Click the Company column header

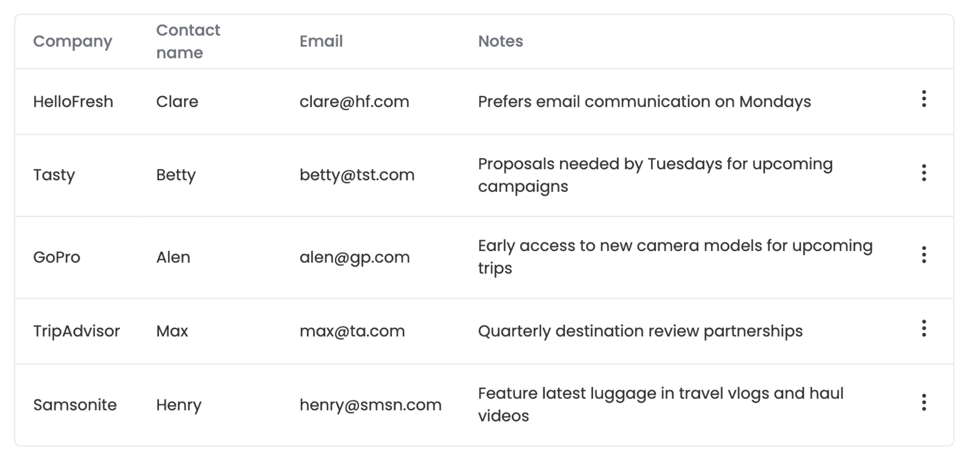point(72,41)
